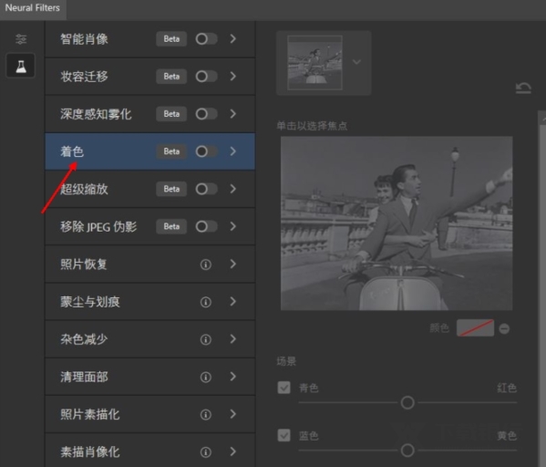Screen dimensions: 546x467
Task: Turn on 深度感知雾化 toggle
Action: 206,114
